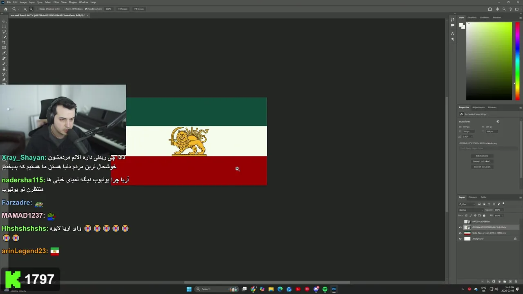This screenshot has width=523, height=294.
Task: Open the Plugins menu
Action: (73, 2)
